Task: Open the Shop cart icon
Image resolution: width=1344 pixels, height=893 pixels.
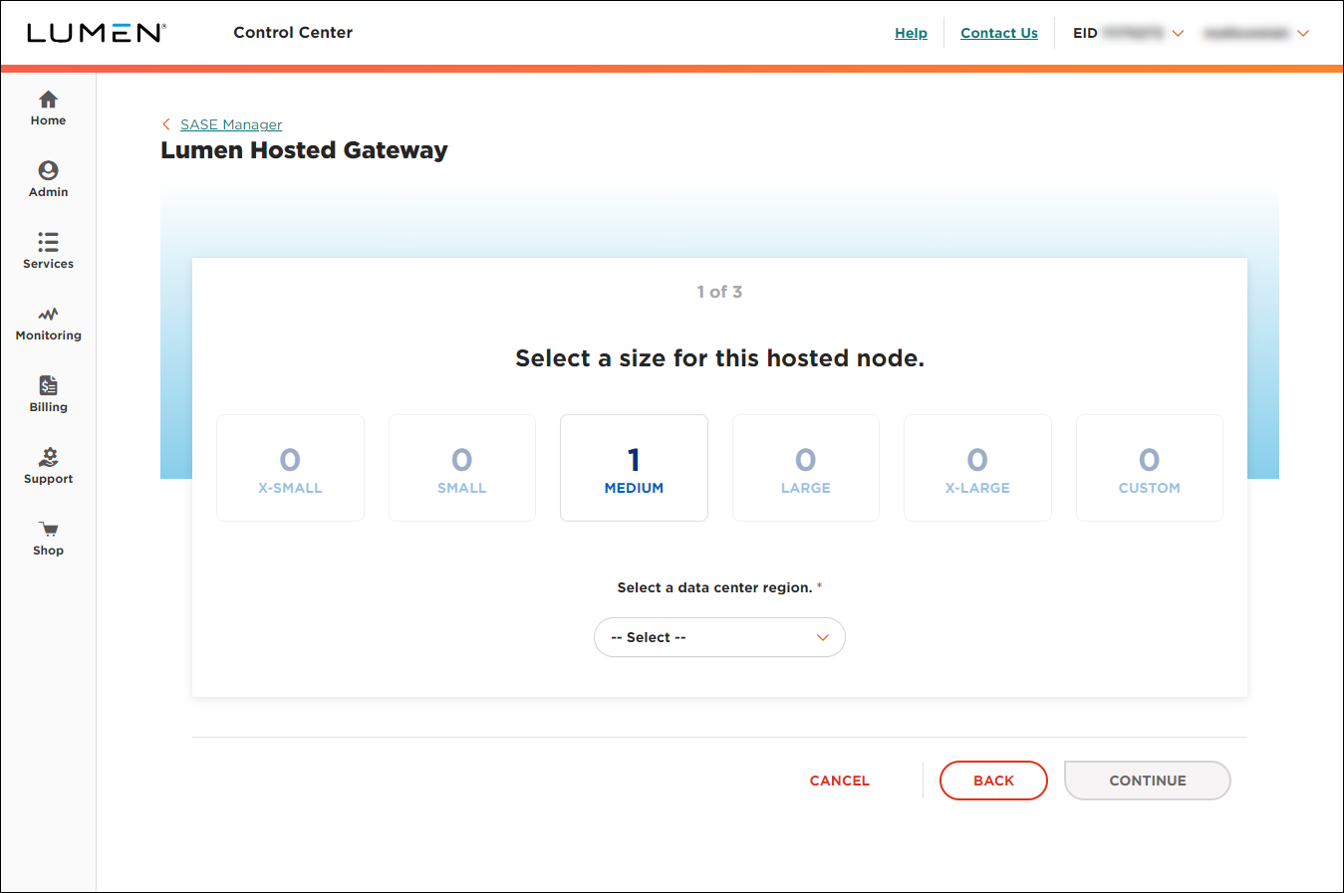Action: click(48, 529)
